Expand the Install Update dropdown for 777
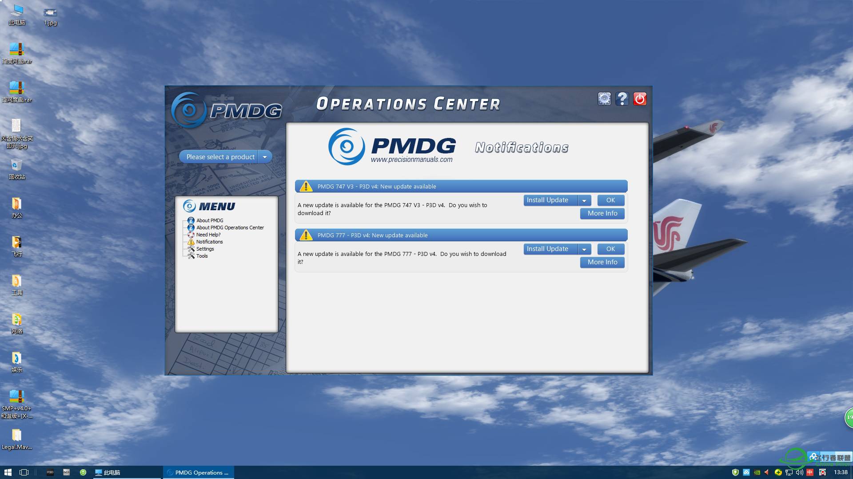 [583, 248]
